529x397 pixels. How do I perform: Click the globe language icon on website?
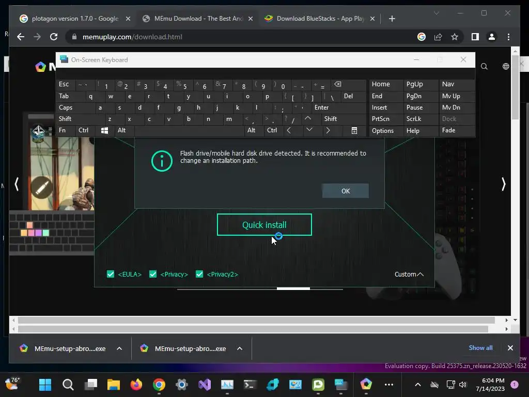(506, 66)
